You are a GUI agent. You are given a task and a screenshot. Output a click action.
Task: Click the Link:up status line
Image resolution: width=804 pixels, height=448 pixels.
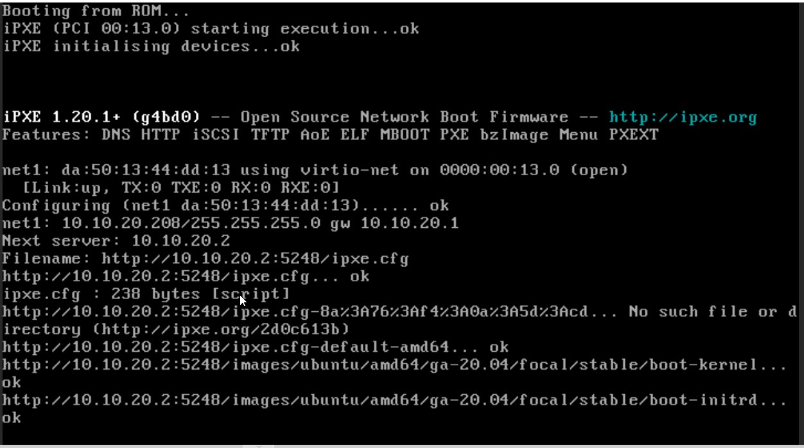pyautogui.click(x=181, y=187)
